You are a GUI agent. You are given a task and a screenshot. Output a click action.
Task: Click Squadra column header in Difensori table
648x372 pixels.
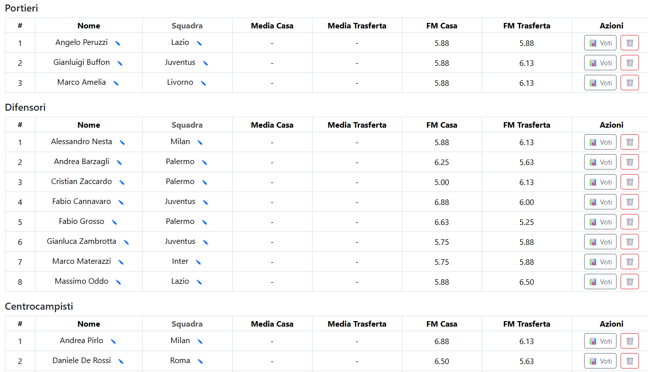(x=187, y=125)
